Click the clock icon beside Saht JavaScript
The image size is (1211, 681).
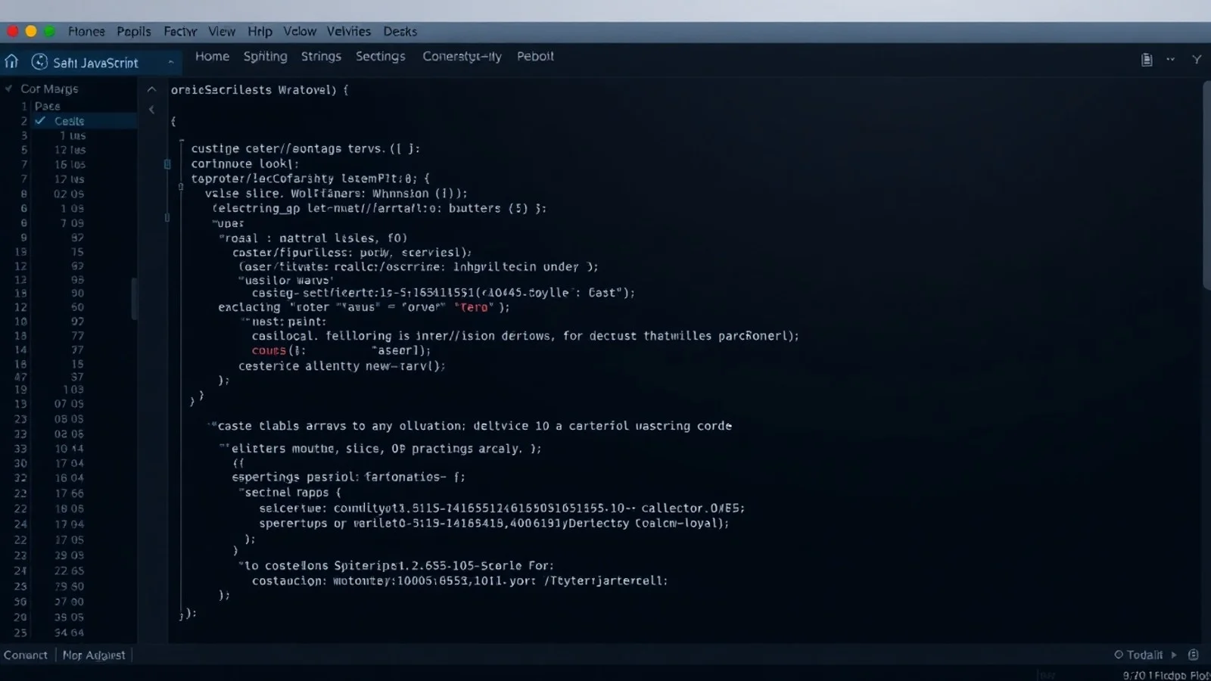click(39, 62)
